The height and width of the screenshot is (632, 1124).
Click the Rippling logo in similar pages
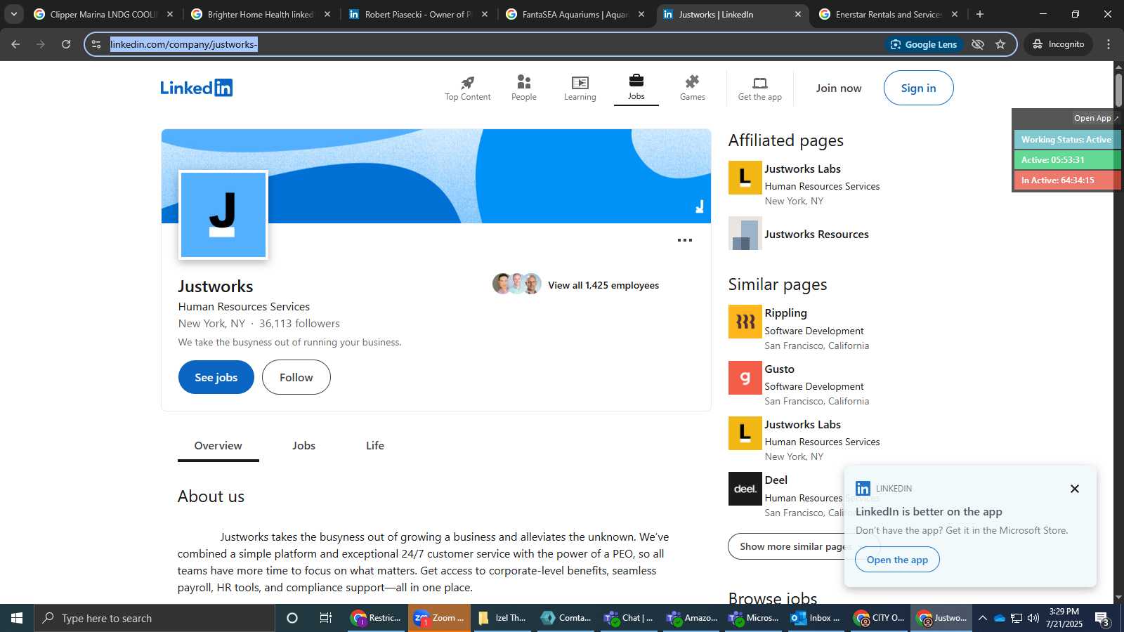click(x=745, y=322)
